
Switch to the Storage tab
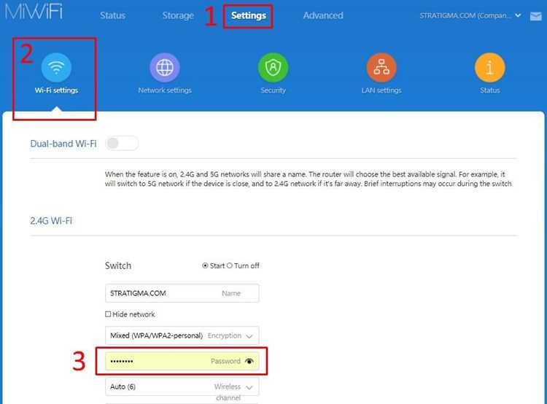tap(178, 15)
